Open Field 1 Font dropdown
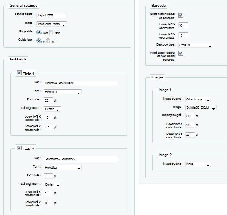Viewport: 227px width, 215px height. [62, 92]
